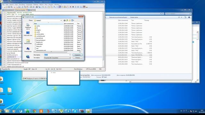
Task: Click the Explorer window search box
Action: 178,13
